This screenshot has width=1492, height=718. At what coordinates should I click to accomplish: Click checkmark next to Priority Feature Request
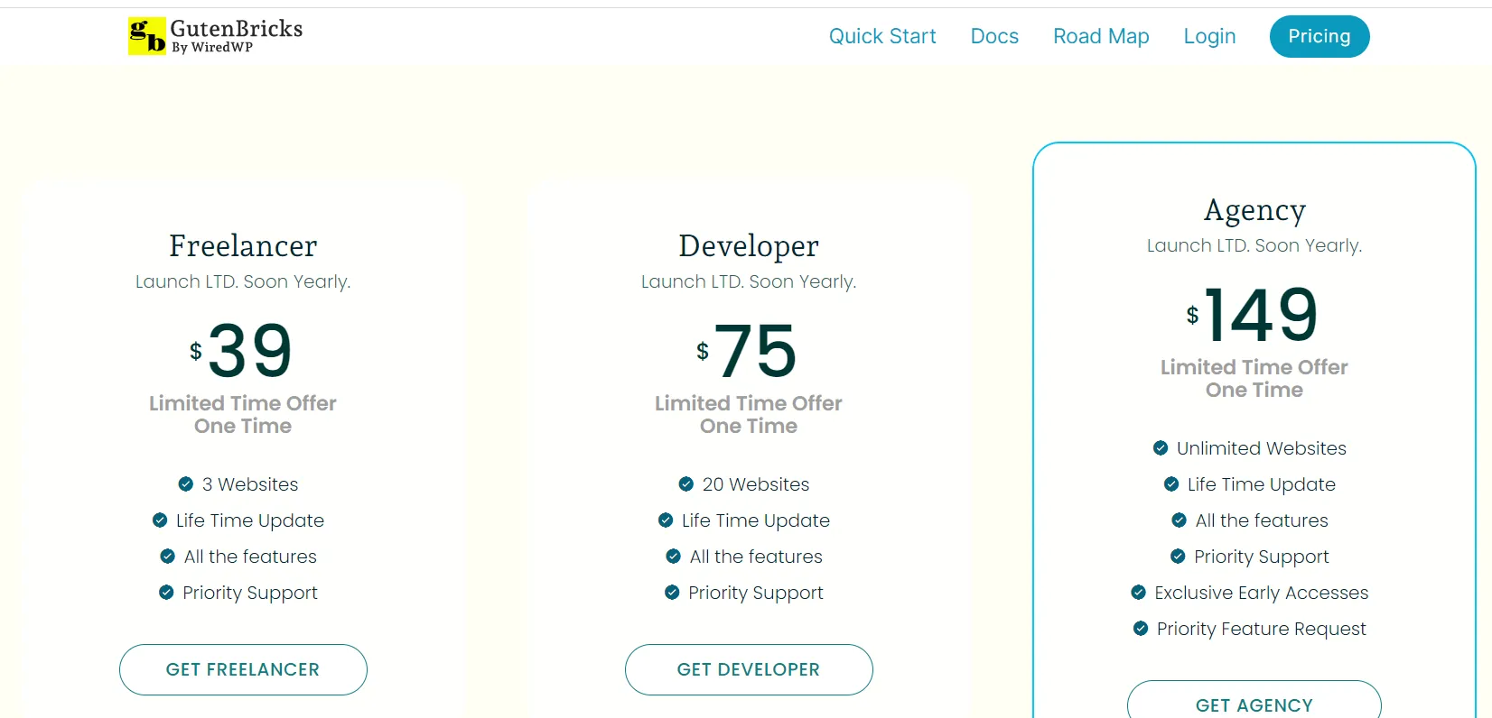coord(1141,629)
